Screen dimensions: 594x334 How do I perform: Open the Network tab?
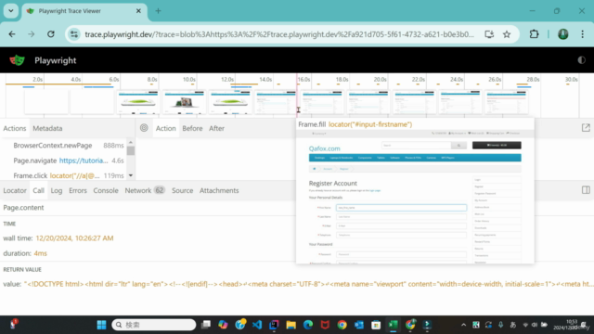145,190
